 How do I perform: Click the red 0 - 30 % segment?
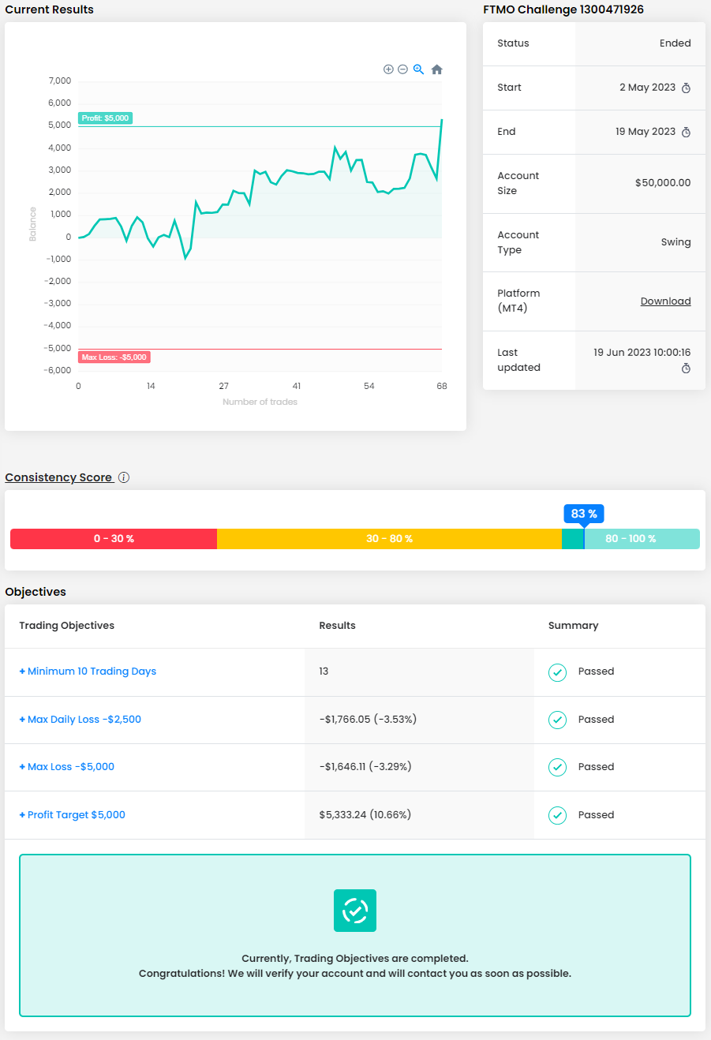pyautogui.click(x=114, y=539)
